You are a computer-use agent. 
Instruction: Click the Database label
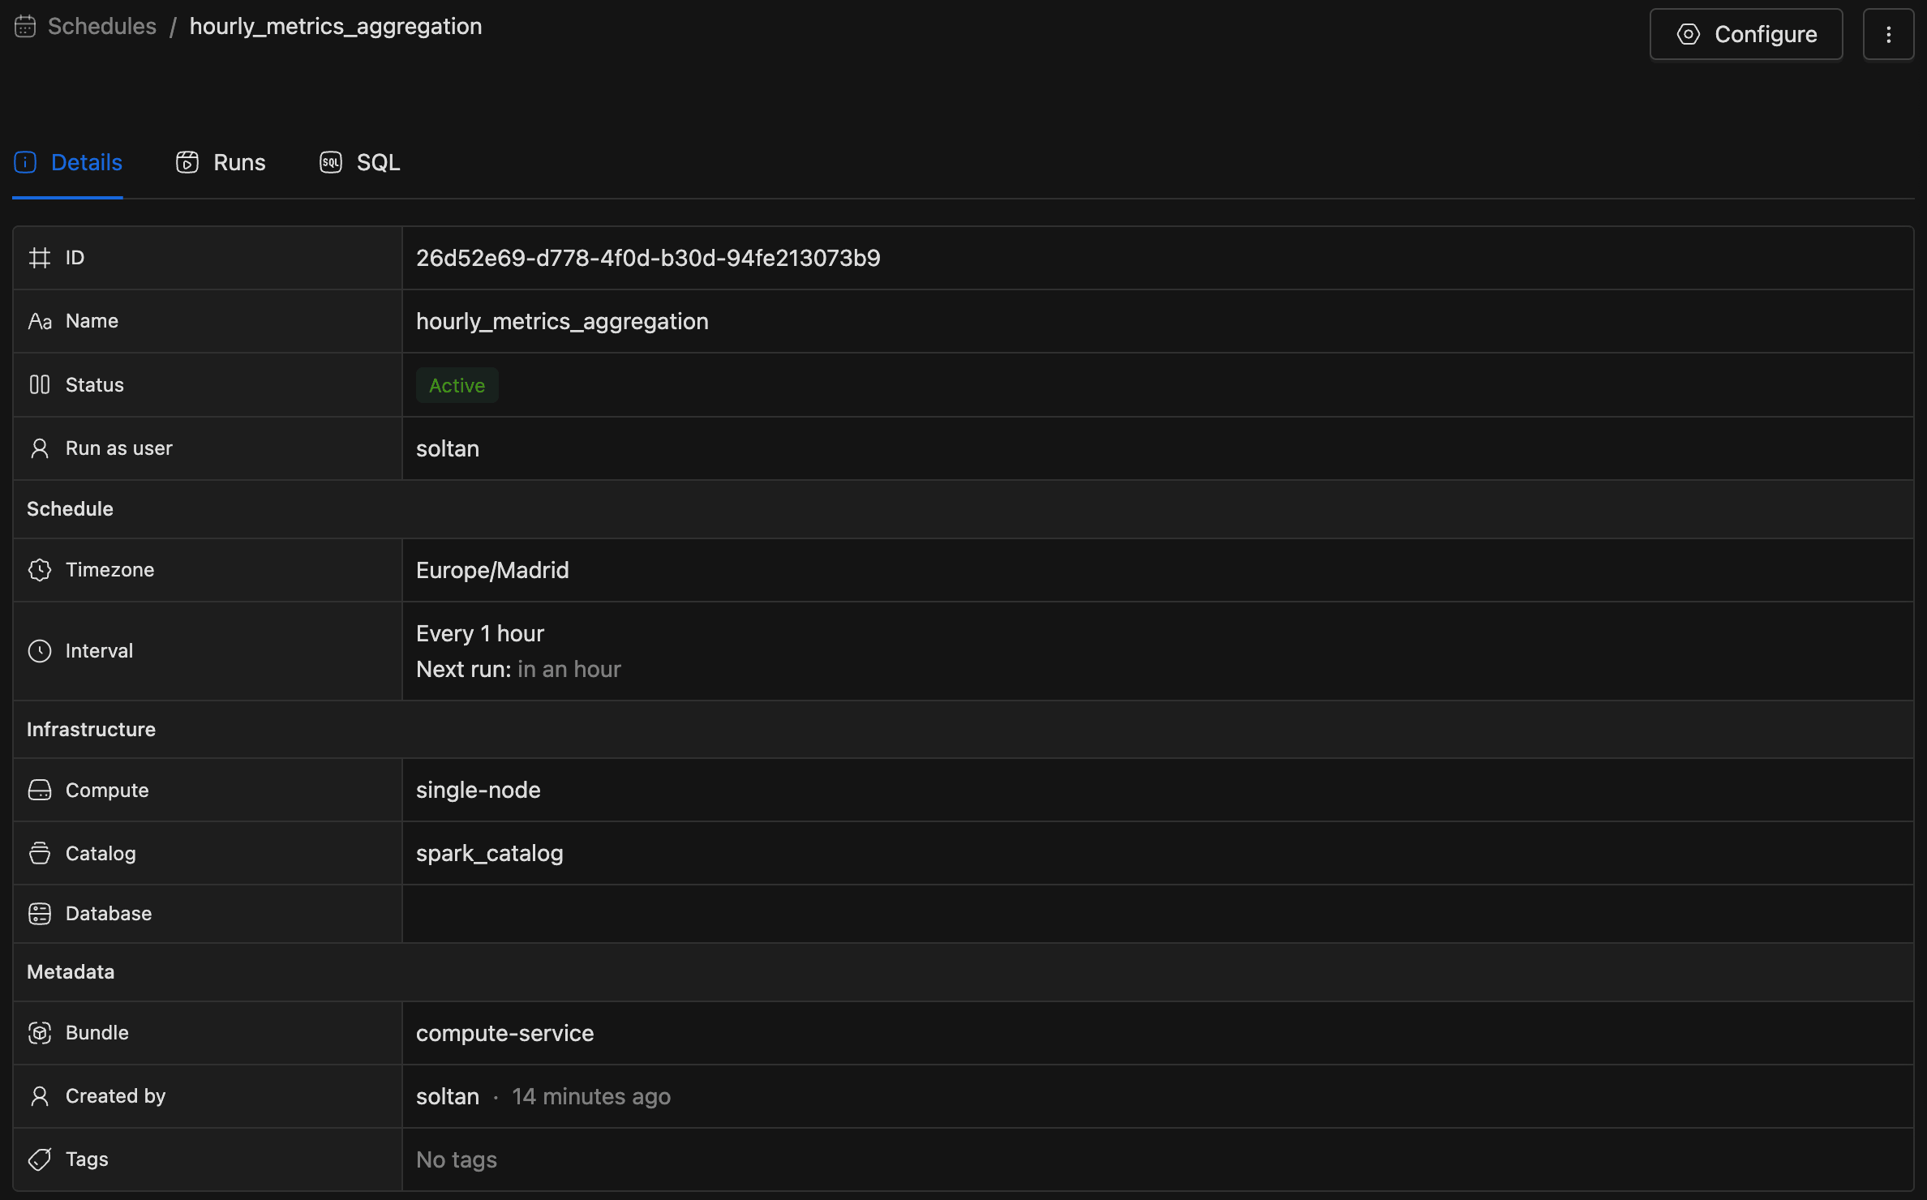coord(109,914)
